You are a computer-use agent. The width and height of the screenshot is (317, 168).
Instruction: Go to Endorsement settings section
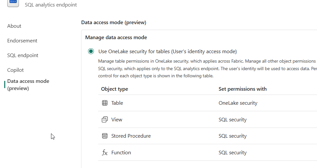click(x=22, y=41)
